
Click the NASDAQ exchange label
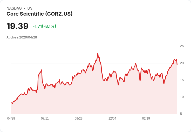(14, 8)
